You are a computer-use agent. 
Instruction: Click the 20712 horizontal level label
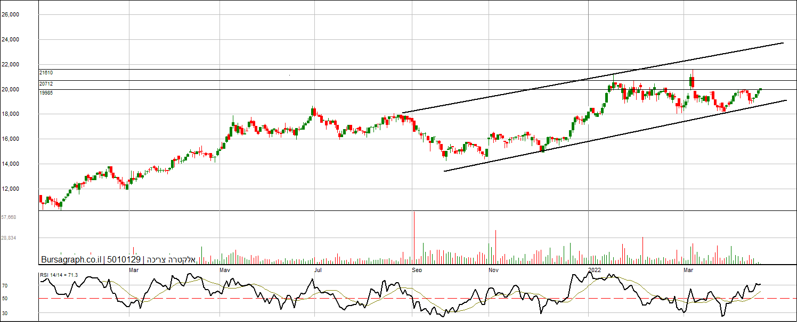(x=46, y=84)
